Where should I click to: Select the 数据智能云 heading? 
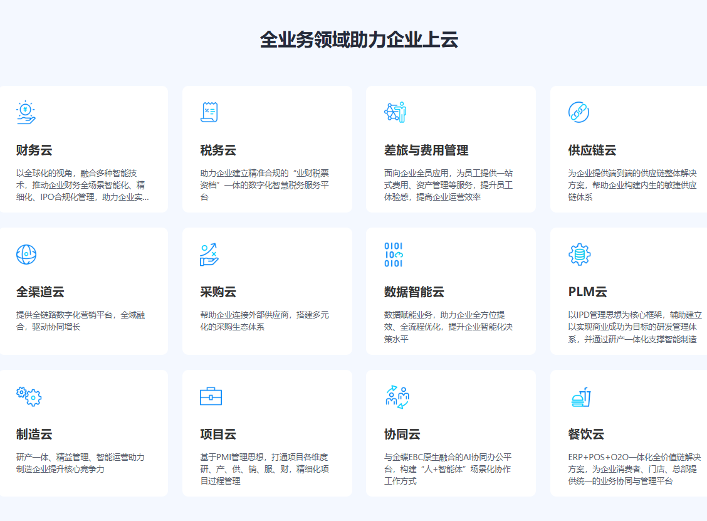[414, 292]
